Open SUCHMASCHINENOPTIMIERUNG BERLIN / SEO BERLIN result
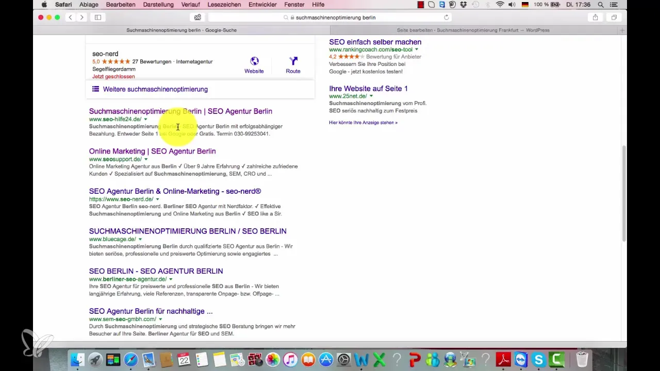 [x=188, y=231]
